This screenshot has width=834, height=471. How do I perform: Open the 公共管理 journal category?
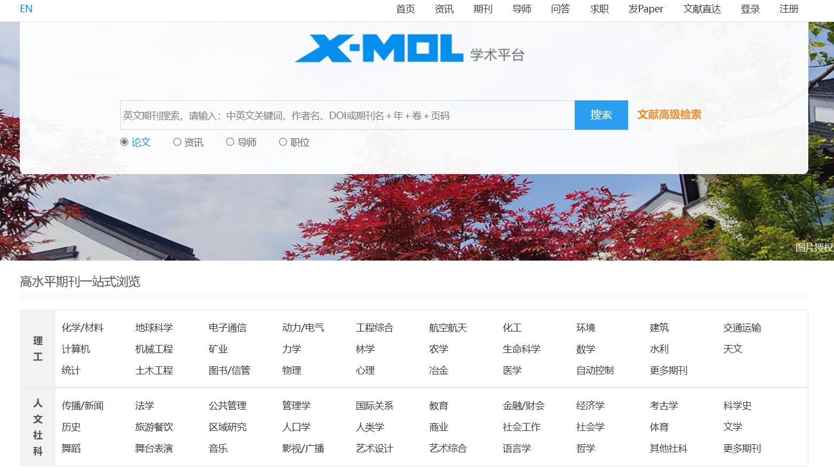pos(228,406)
